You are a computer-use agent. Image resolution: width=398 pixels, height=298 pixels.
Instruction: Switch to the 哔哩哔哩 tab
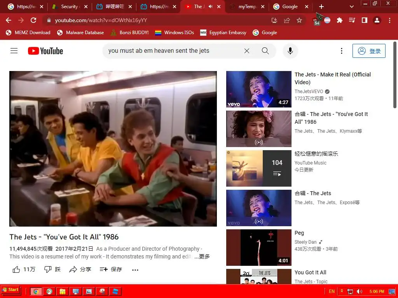coord(113,7)
